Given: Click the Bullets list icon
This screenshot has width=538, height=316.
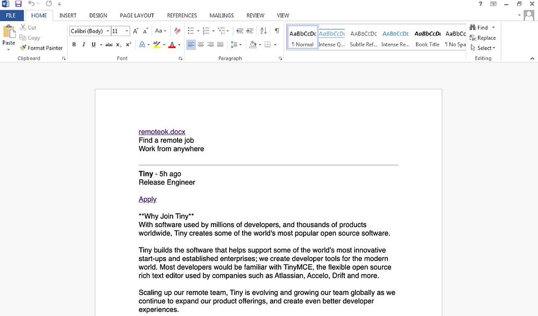Looking at the screenshot, I should [x=191, y=31].
